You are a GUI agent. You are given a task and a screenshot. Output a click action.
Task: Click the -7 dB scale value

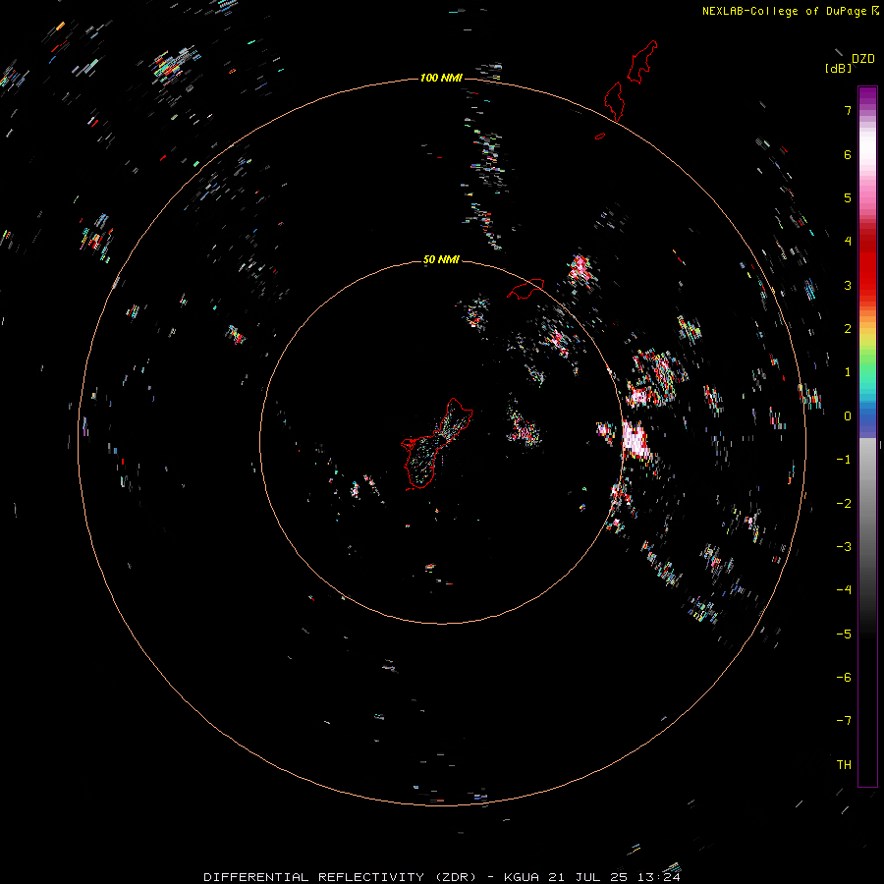(844, 721)
